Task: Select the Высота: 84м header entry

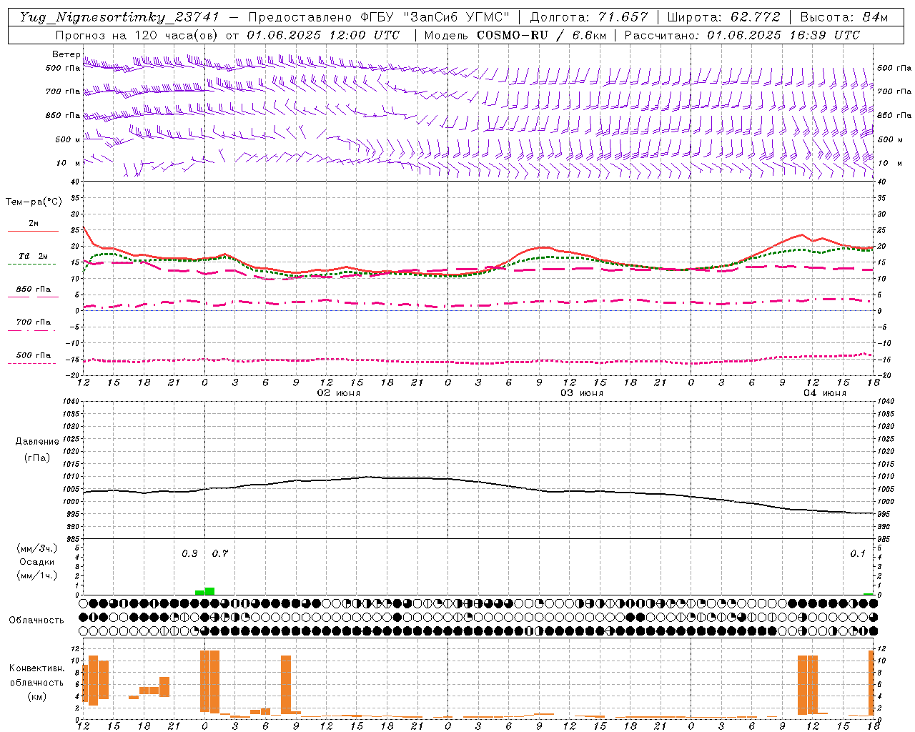Action: (844, 17)
